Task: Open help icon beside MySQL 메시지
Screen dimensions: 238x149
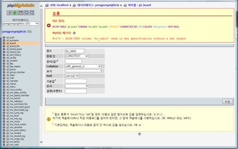Action: (74, 33)
